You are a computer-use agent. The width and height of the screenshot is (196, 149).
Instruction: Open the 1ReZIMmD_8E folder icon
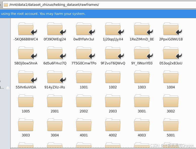coord(142,29)
